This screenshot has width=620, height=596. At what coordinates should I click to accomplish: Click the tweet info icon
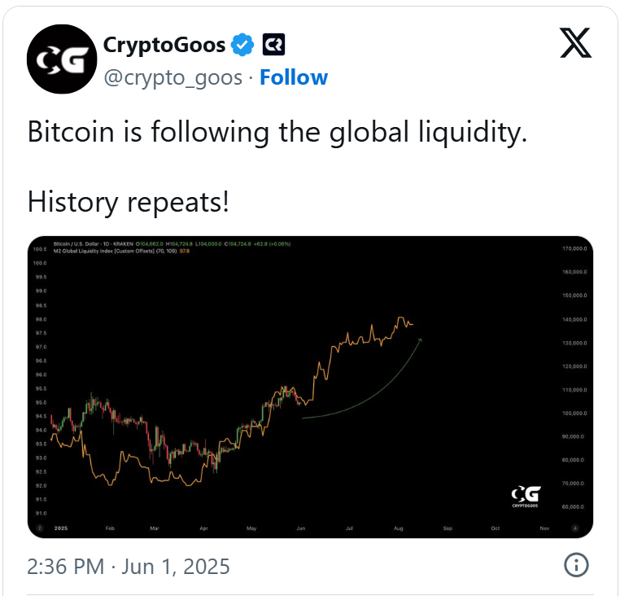[x=576, y=565]
